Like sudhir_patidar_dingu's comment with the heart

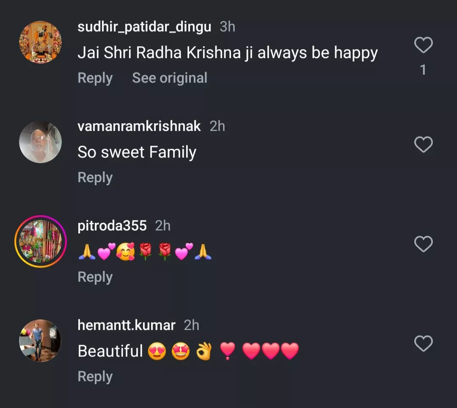[x=423, y=45]
